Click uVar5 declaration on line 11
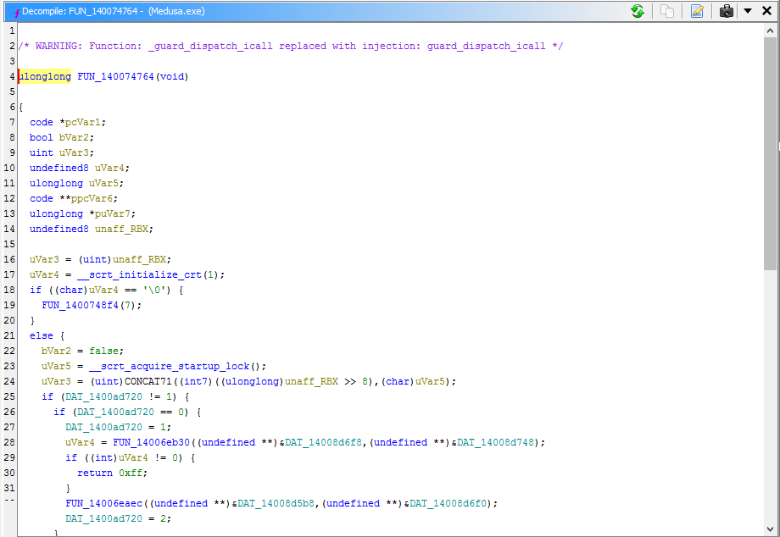This screenshot has height=537, width=780. [x=103, y=183]
